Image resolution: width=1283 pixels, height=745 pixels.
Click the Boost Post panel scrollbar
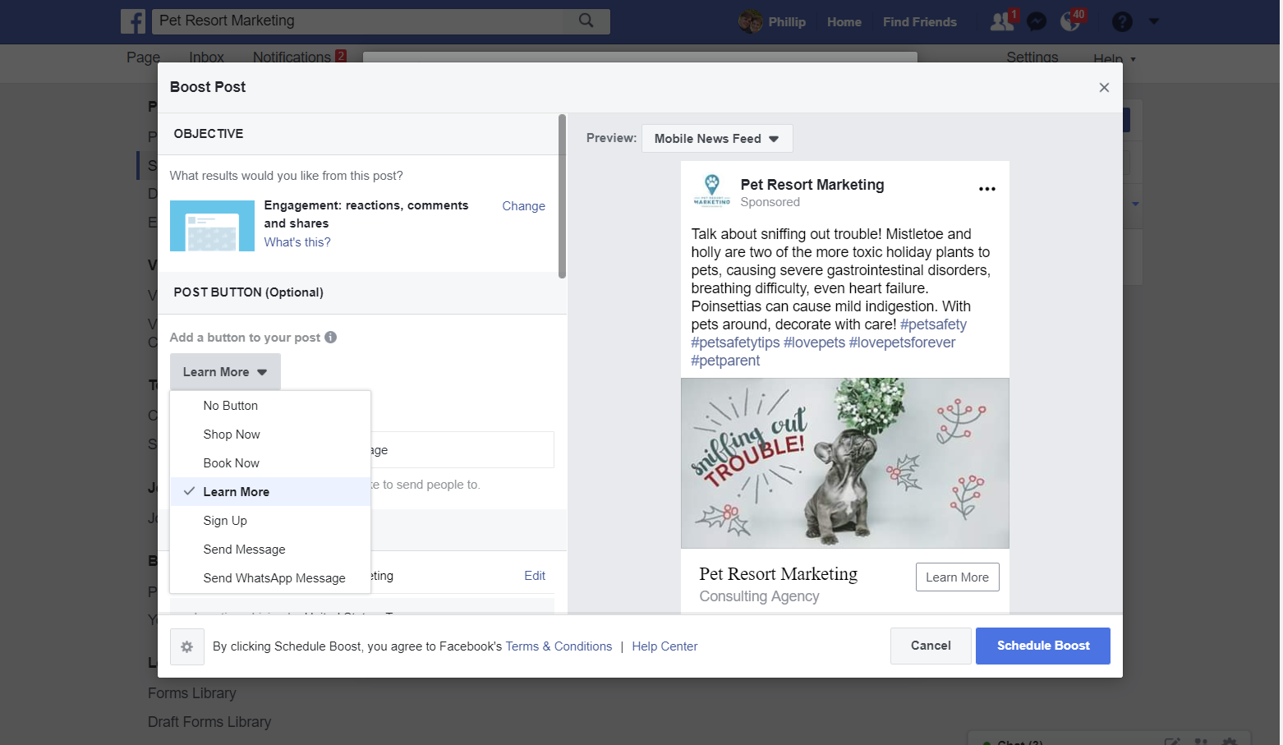pyautogui.click(x=562, y=196)
